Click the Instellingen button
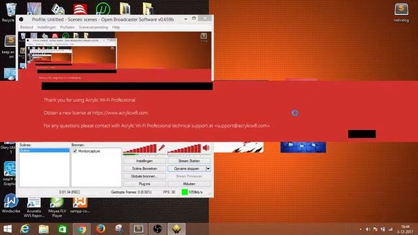Viewport: 418px width, 235px height. click(x=144, y=161)
